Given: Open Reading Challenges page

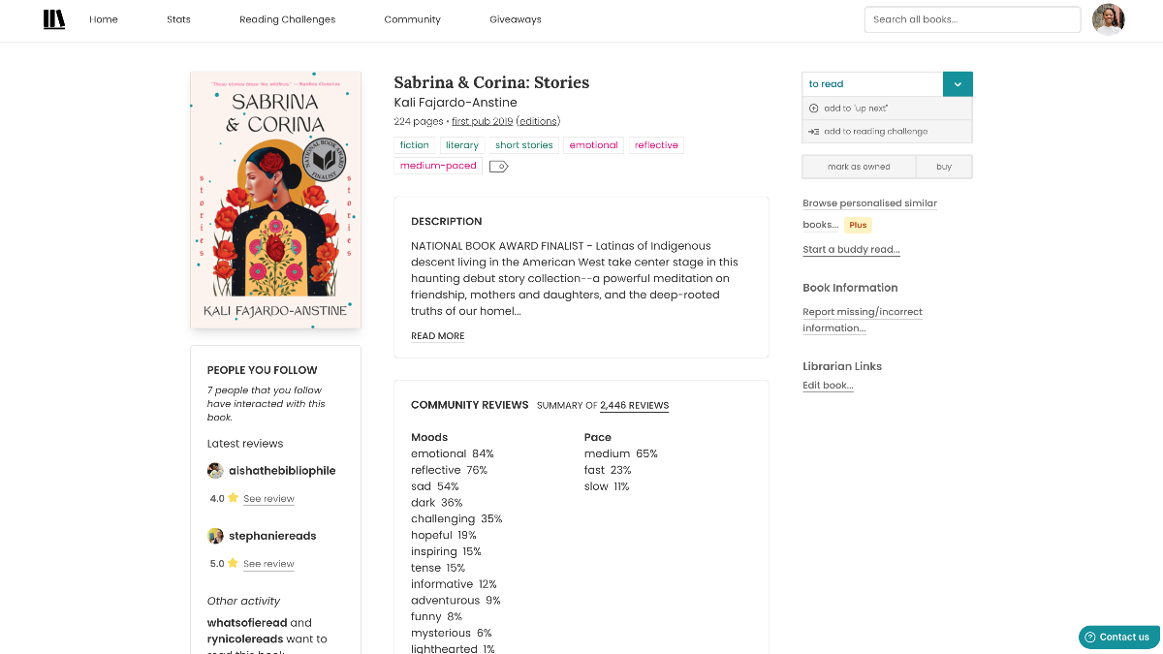Looking at the screenshot, I should point(288,19).
